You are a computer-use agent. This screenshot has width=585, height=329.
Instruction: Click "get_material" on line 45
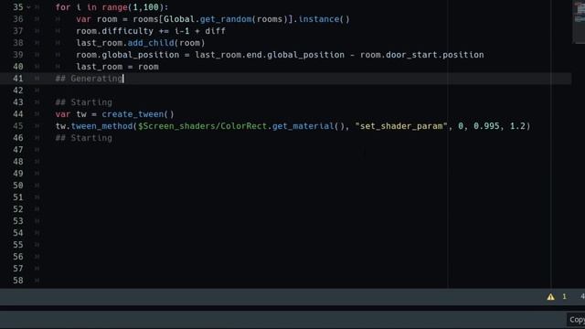303,126
